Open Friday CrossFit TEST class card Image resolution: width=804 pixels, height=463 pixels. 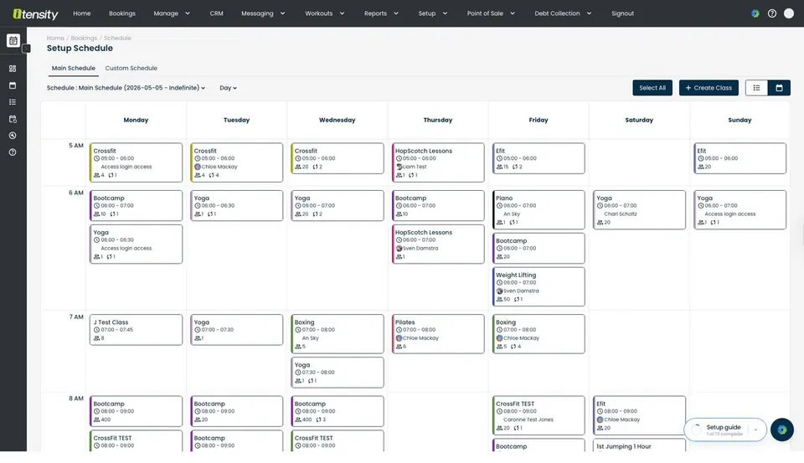539,415
